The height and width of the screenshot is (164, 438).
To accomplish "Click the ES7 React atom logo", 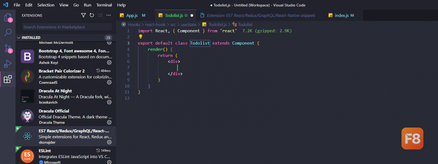I will click(27, 136).
